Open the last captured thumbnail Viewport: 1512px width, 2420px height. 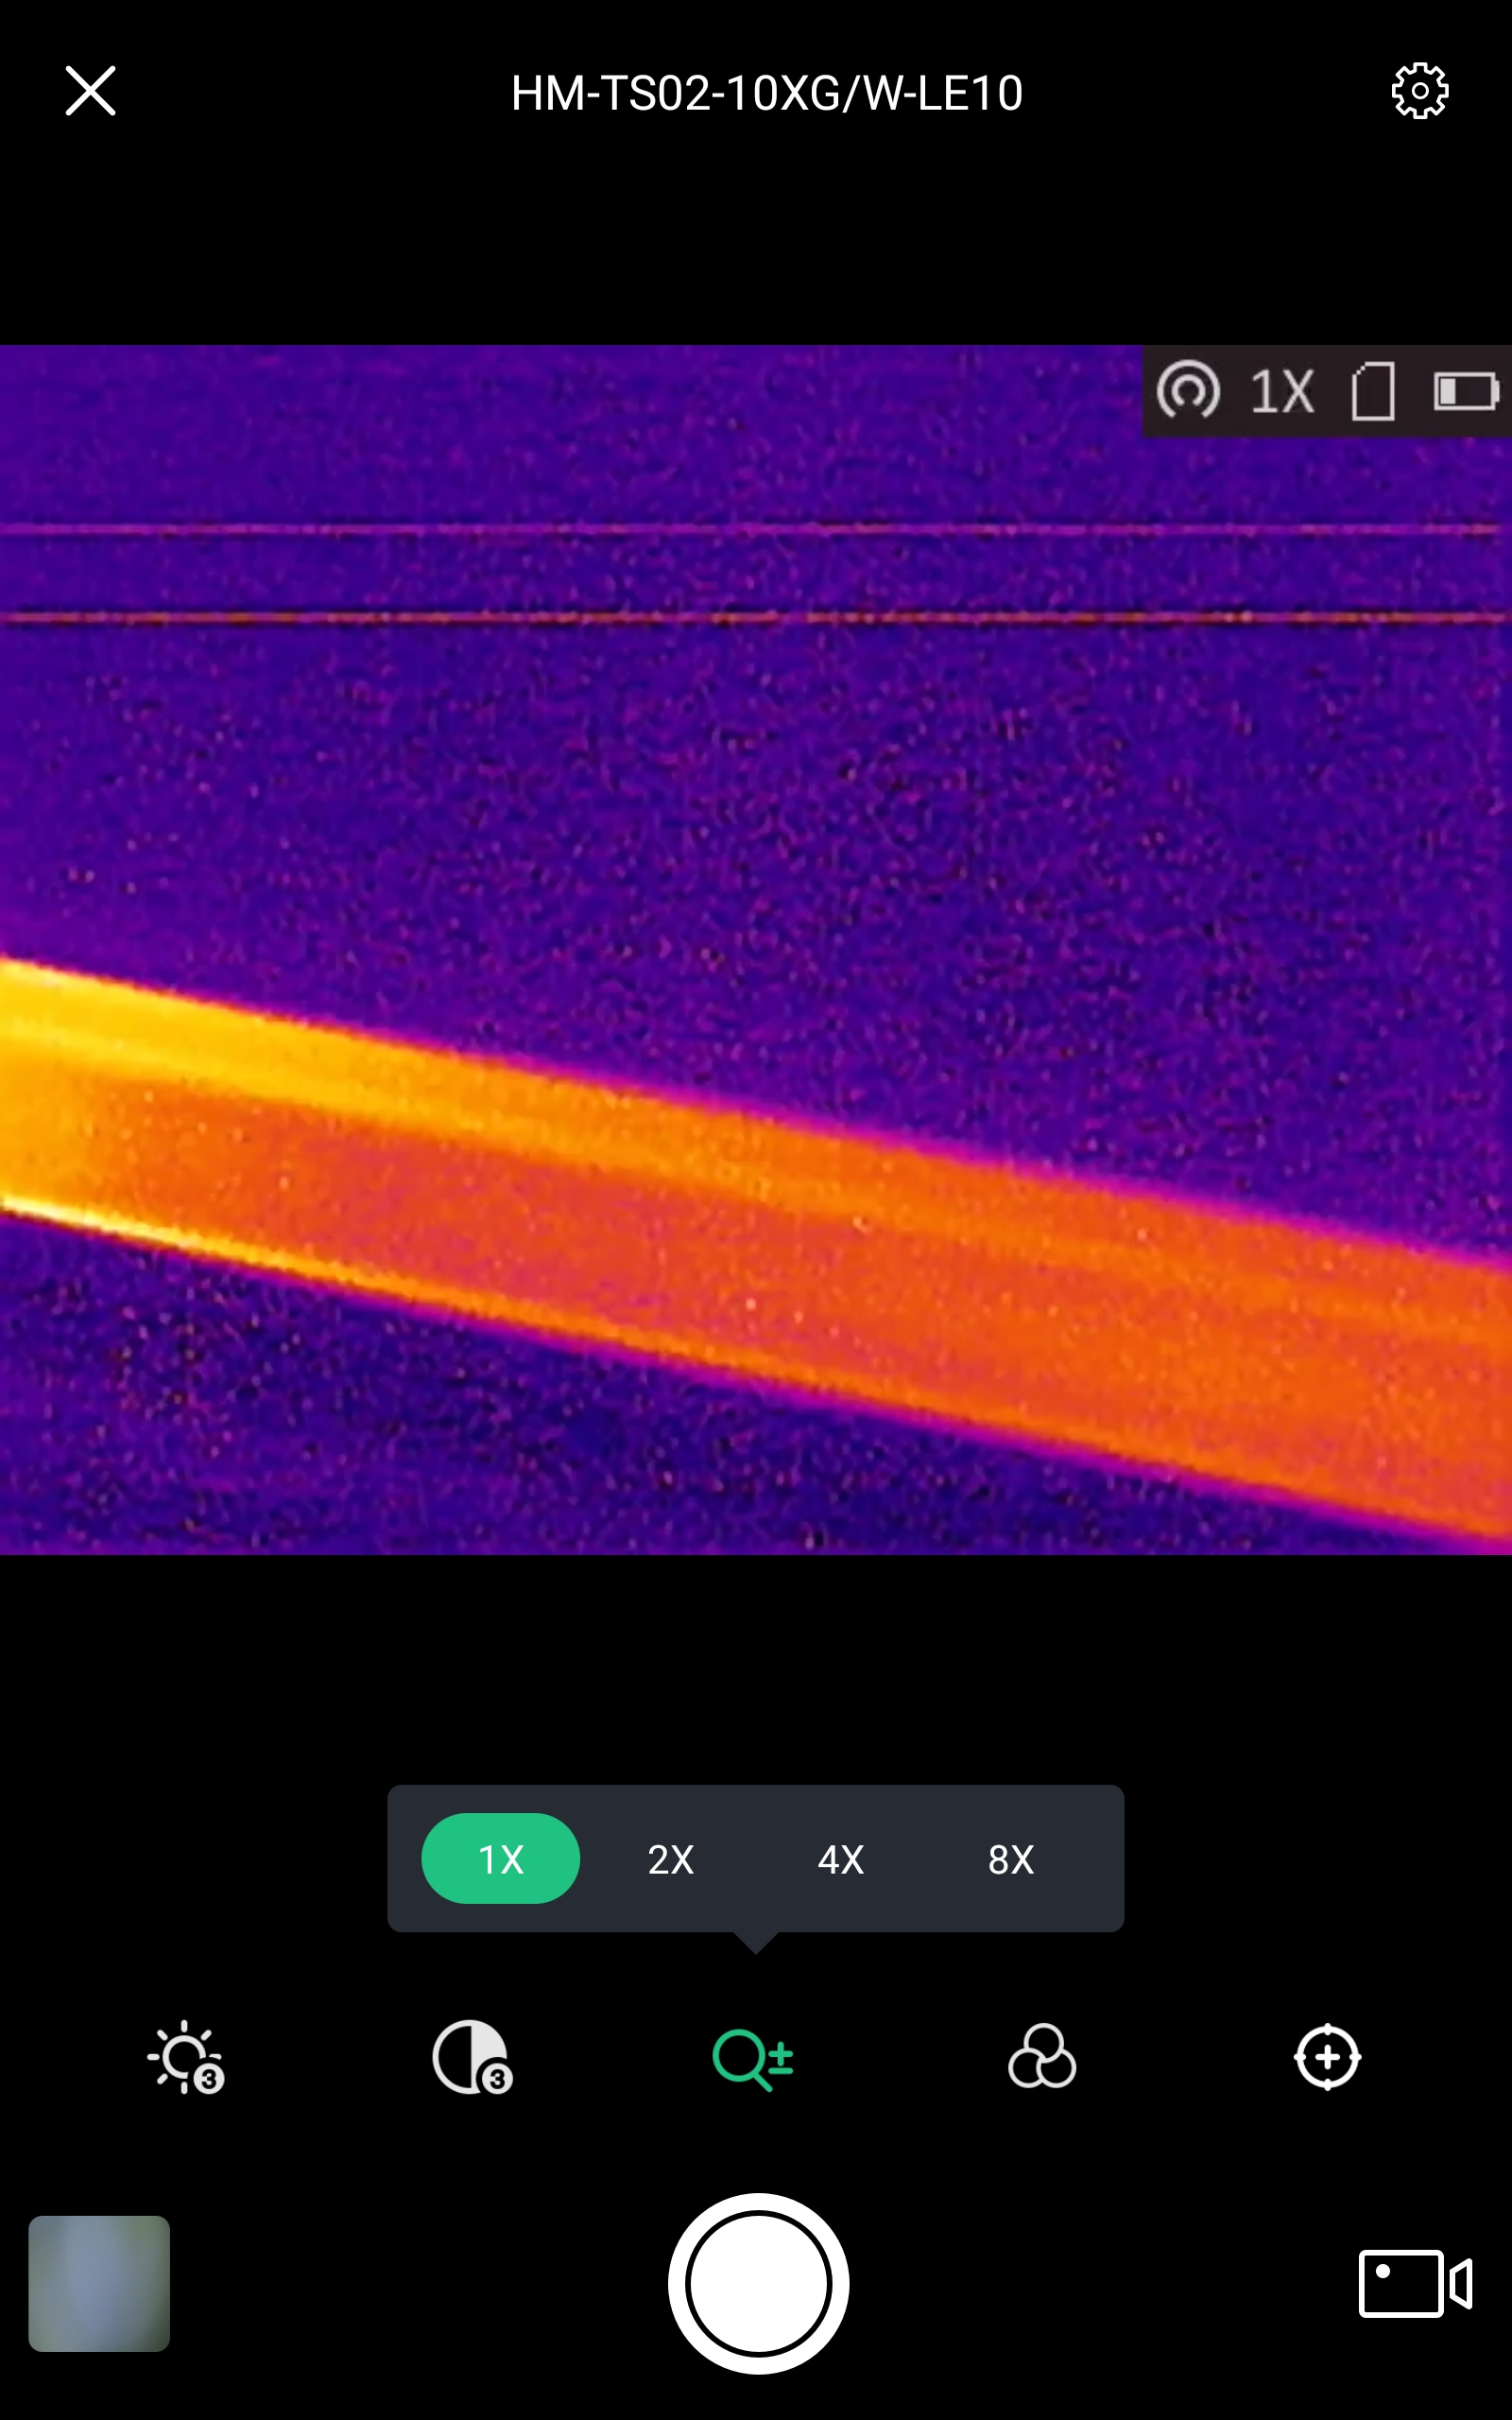[99, 2284]
